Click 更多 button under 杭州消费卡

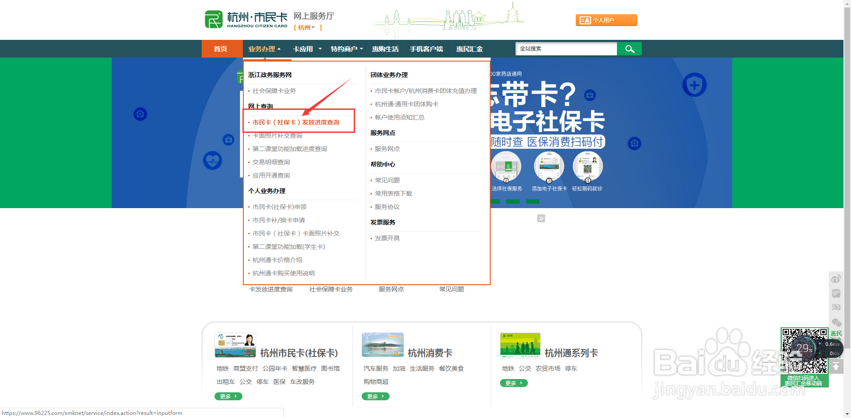click(x=375, y=396)
